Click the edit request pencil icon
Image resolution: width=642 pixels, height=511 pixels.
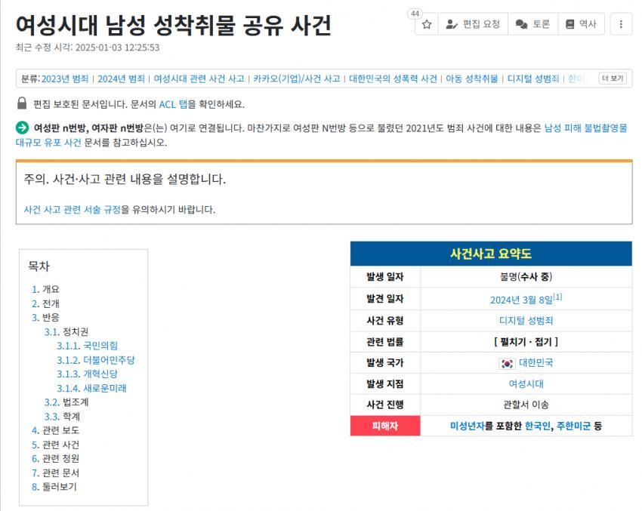(461, 23)
